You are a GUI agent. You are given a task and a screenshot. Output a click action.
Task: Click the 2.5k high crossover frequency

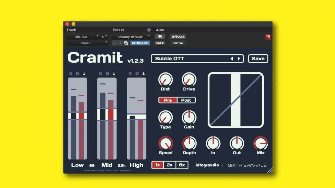point(121,165)
